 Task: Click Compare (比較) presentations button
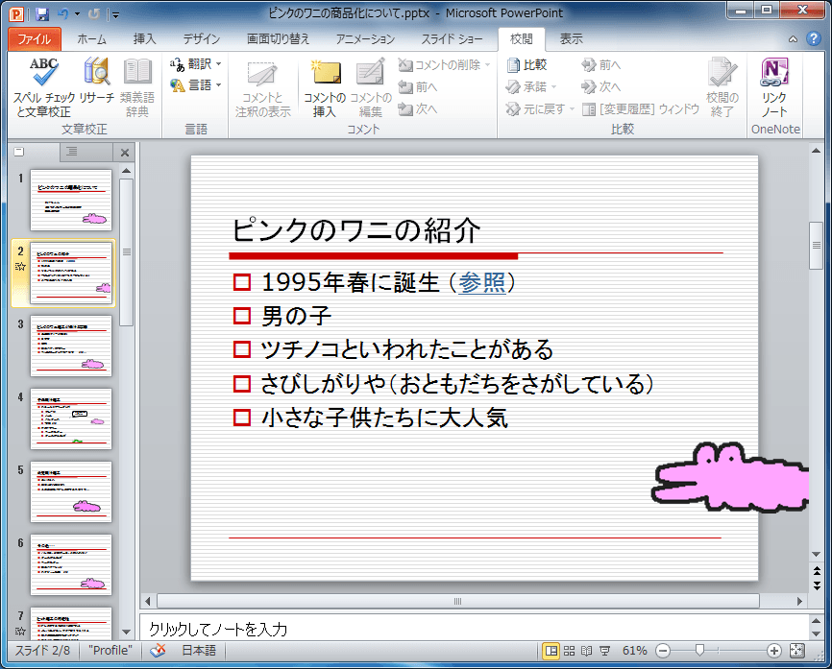(x=526, y=64)
